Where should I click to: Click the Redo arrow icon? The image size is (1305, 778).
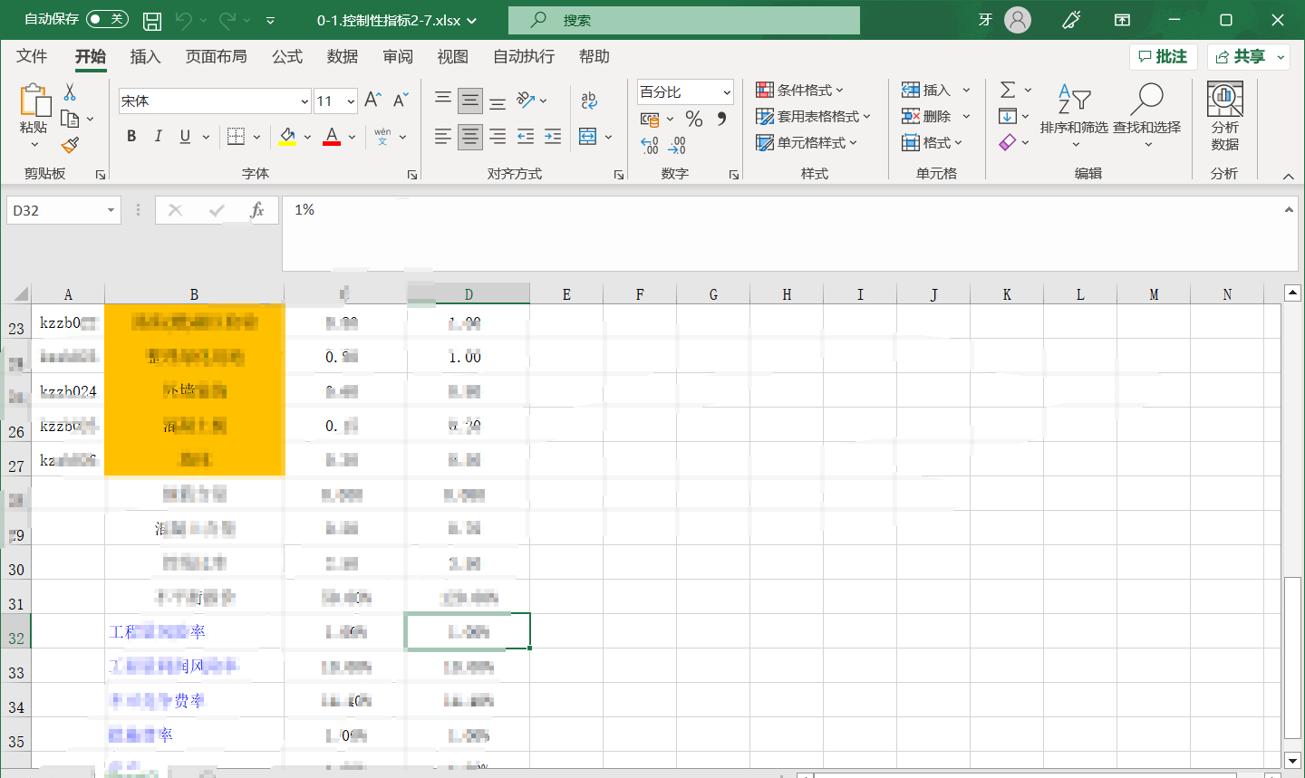pos(227,20)
